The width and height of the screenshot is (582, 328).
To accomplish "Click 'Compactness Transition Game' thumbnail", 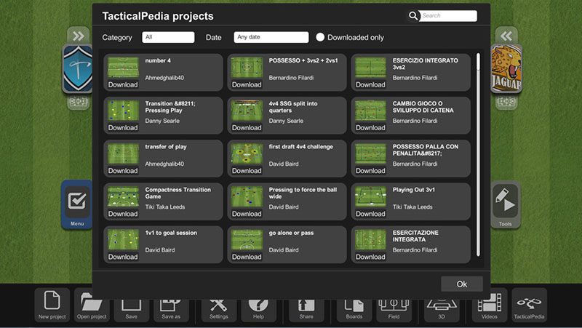I will click(x=123, y=197).
